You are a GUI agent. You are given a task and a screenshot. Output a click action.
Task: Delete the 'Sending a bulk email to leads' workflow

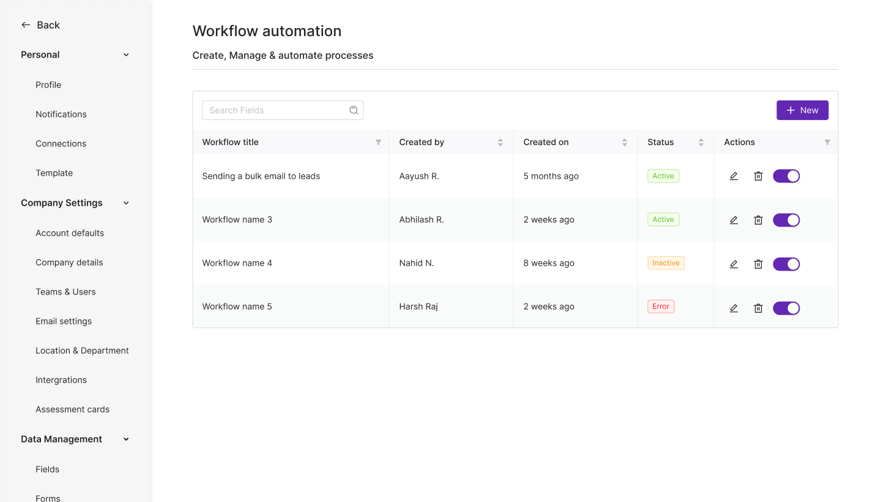pyautogui.click(x=758, y=176)
